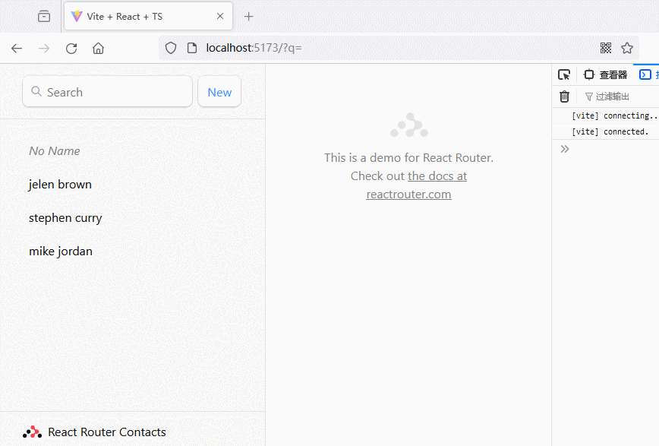Bookmark this page with the star icon
The height and width of the screenshot is (446, 659).
tap(627, 48)
